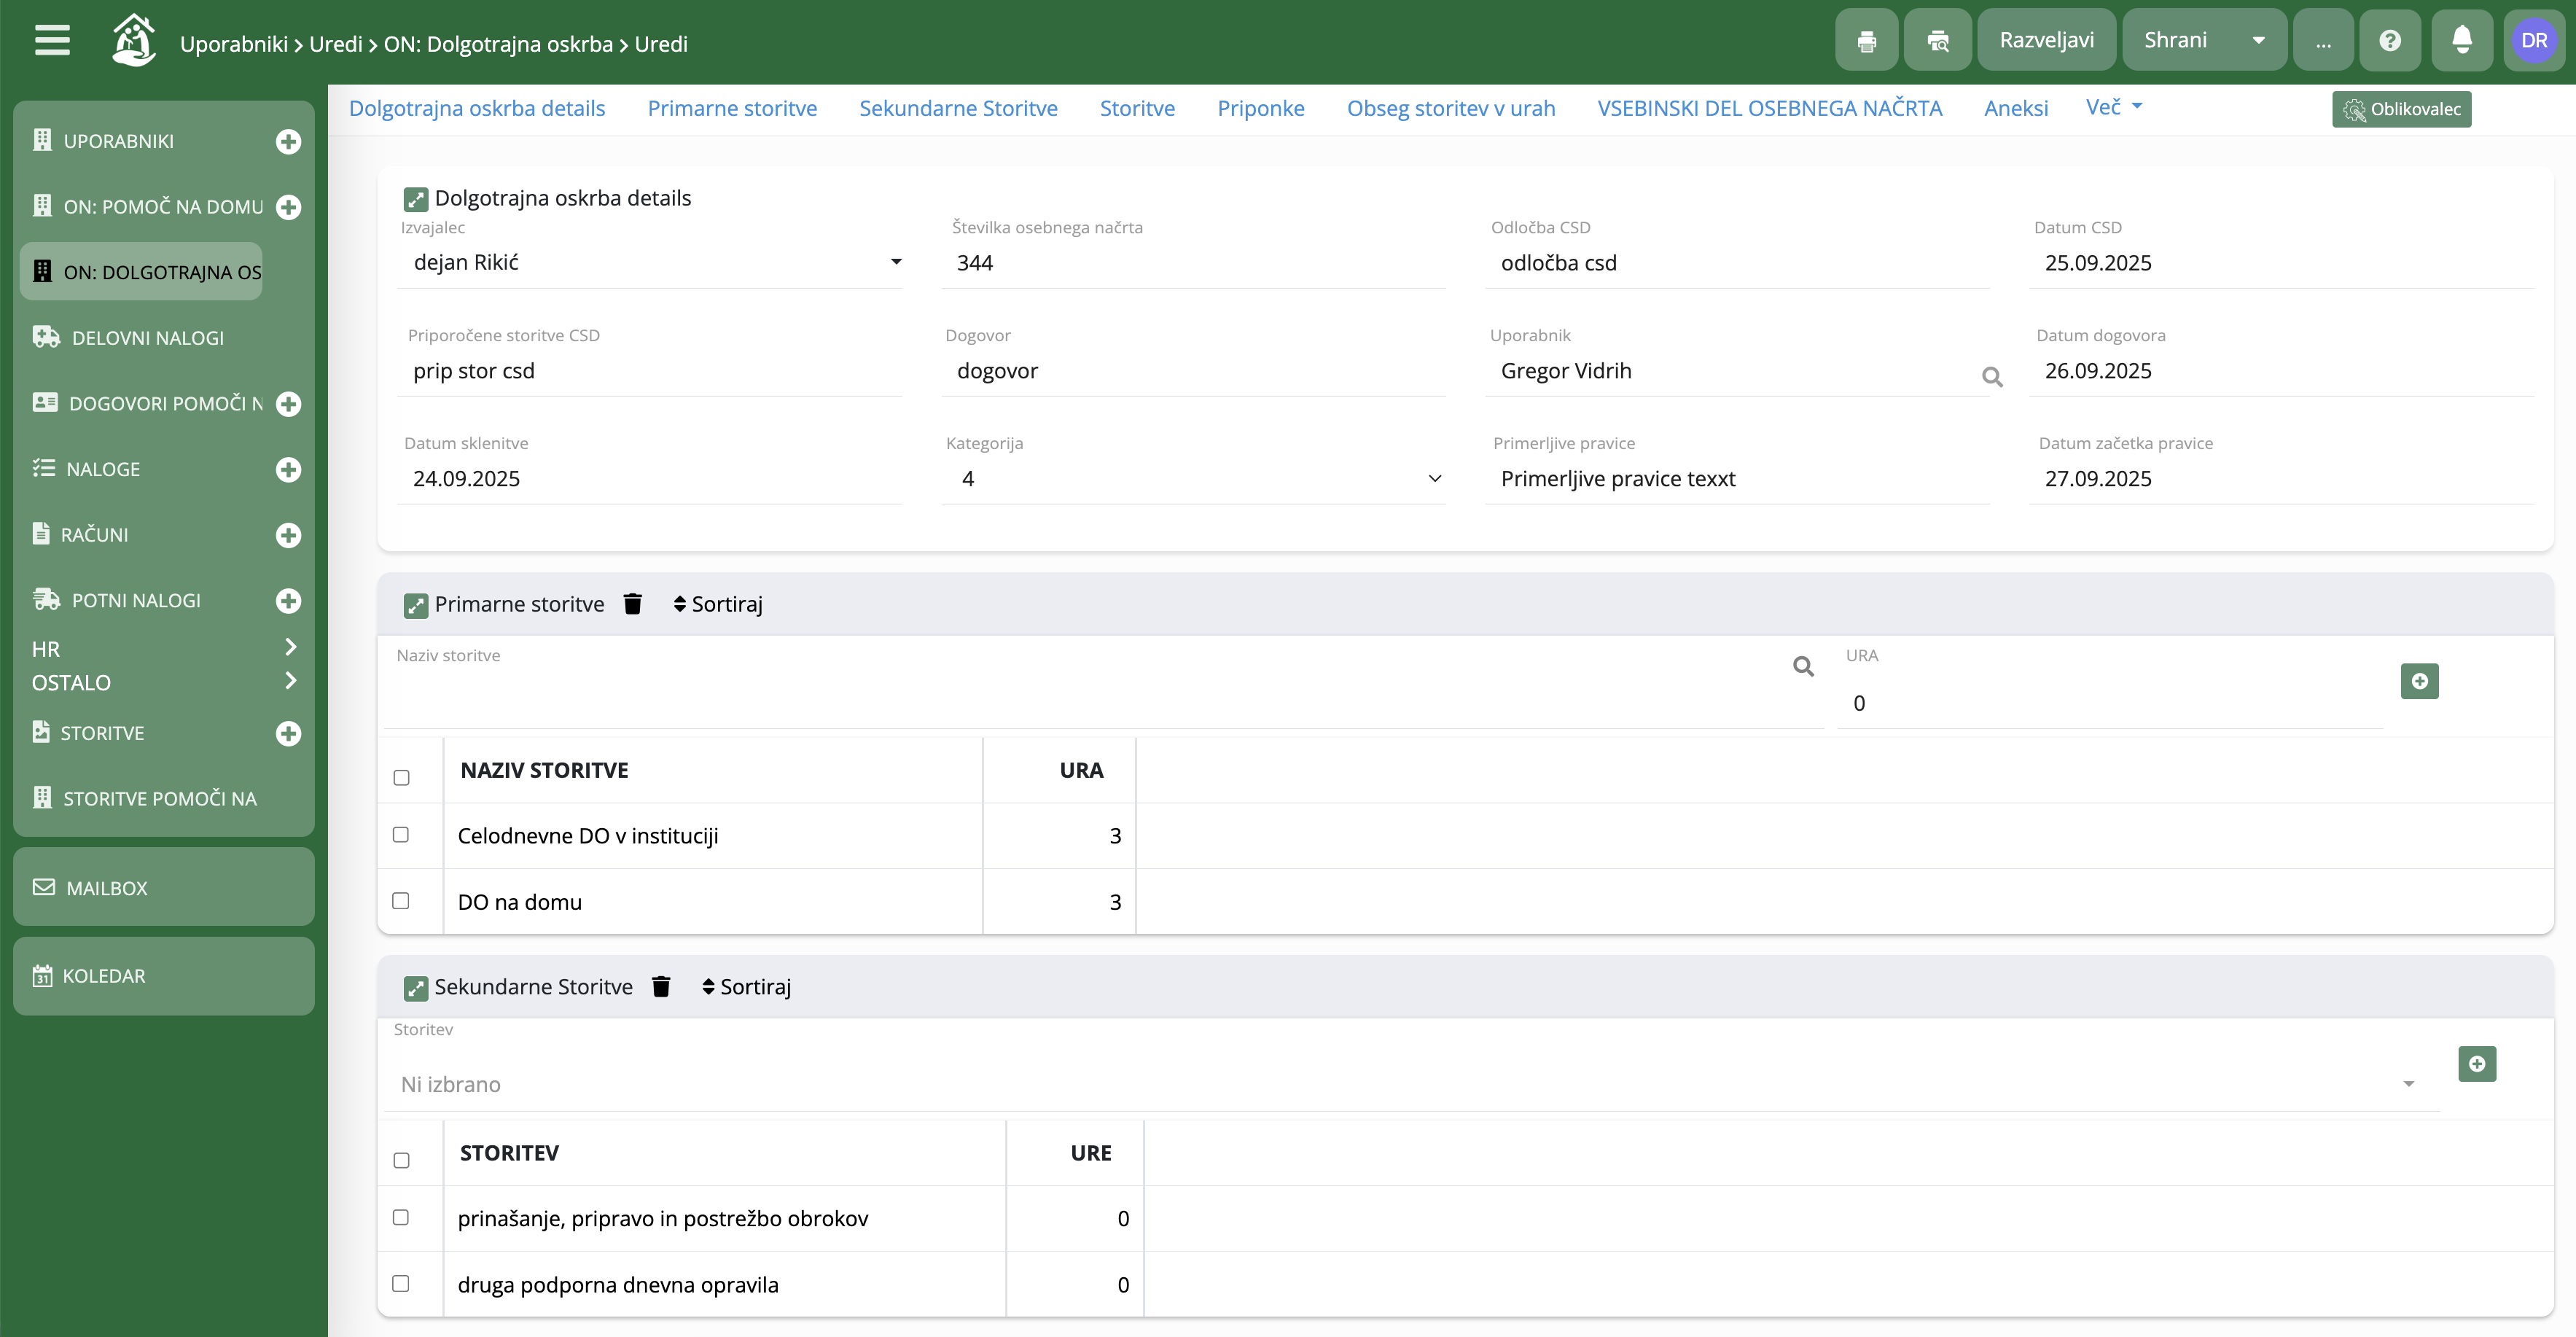Open print preview icon
Screen dimensions: 2576x1337
pos(1937,40)
